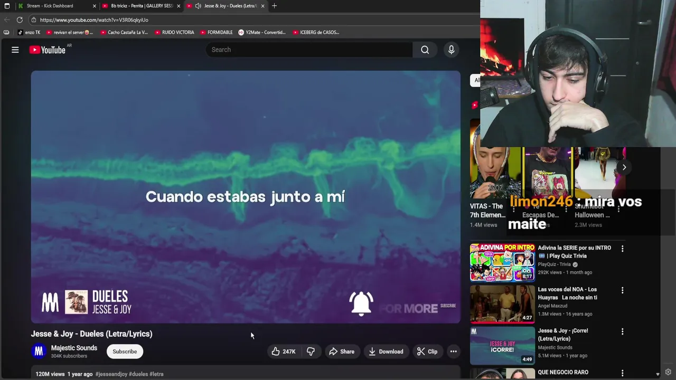The image size is (676, 380).
Task: Open the revivan el server bookmark
Action: pos(70,32)
